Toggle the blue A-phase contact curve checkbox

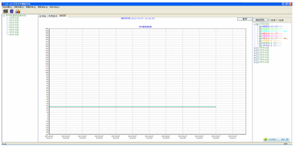tap(260, 27)
